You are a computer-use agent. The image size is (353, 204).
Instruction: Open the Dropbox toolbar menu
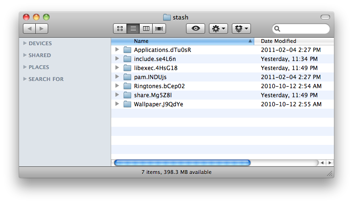(x=241, y=29)
